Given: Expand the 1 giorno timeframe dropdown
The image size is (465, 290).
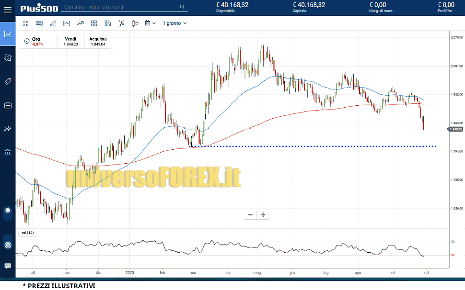Looking at the screenshot, I should (x=174, y=23).
